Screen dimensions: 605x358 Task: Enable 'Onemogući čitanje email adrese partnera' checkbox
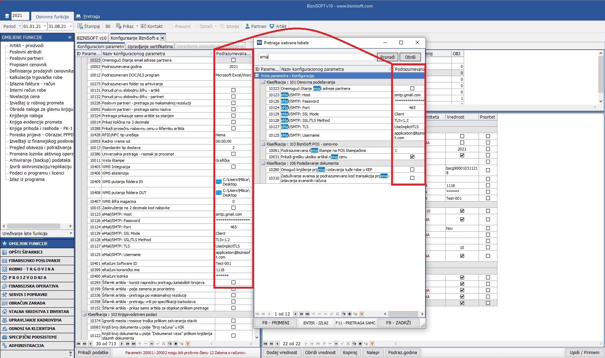point(233,60)
